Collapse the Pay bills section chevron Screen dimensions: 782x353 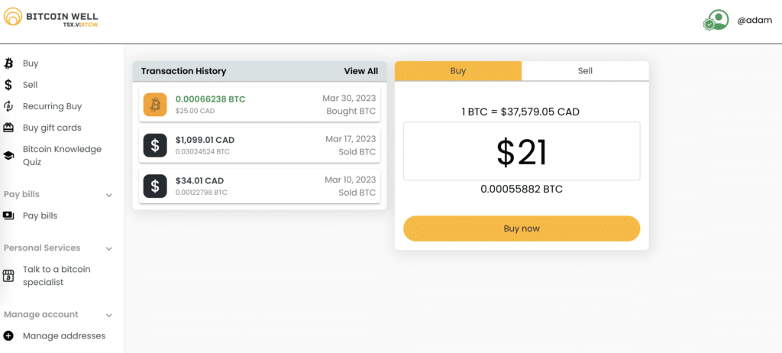pyautogui.click(x=108, y=195)
